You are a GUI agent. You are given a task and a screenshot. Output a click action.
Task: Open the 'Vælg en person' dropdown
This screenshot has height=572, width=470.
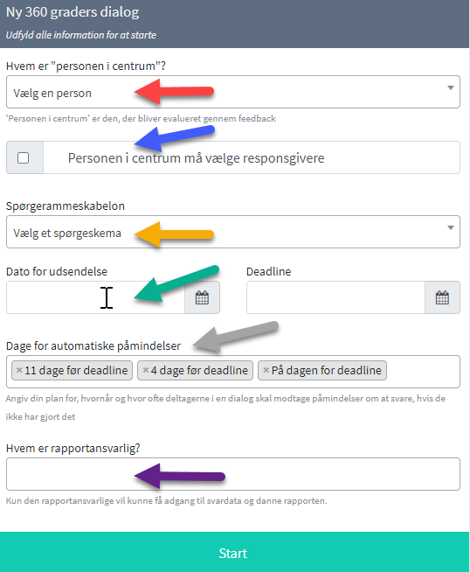233,92
